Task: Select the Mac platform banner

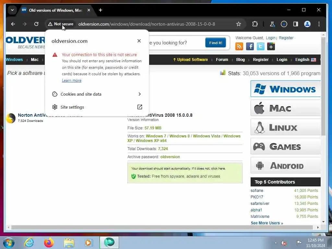Action: (x=285, y=108)
